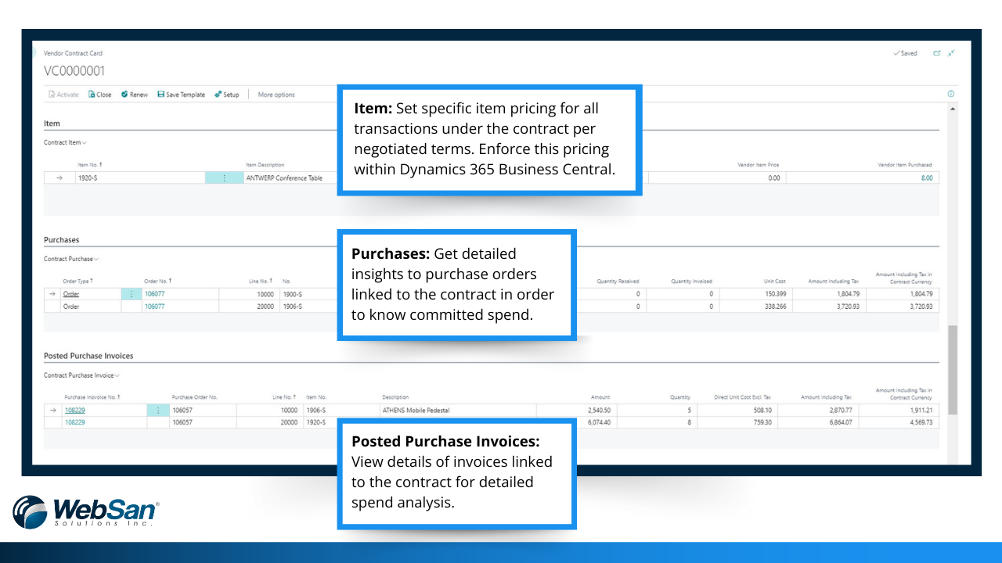This screenshot has width=1002, height=563.
Task: Collapse the Purchases section header
Action: click(61, 240)
